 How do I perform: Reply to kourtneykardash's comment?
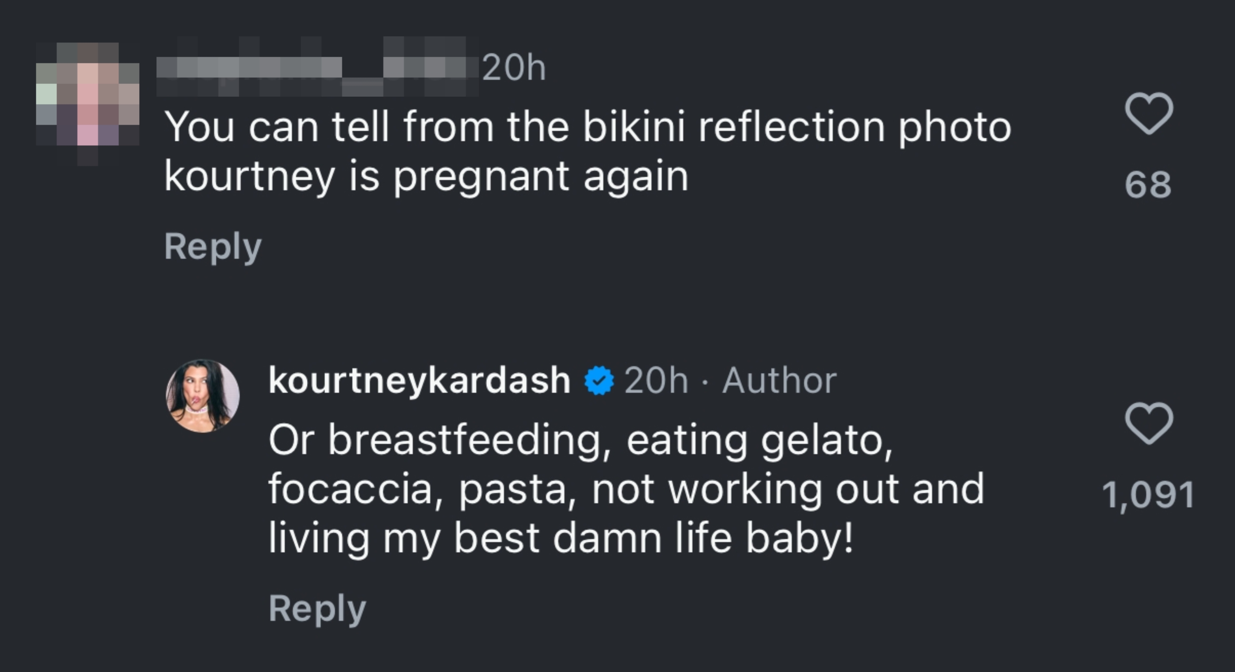click(x=316, y=608)
